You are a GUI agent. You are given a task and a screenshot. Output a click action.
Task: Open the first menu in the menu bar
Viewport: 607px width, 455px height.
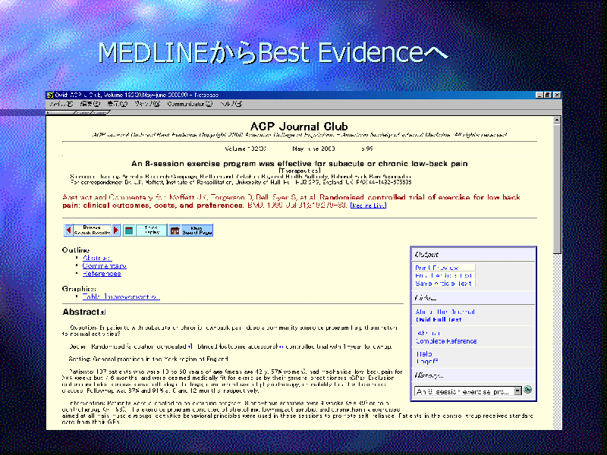tap(61, 104)
